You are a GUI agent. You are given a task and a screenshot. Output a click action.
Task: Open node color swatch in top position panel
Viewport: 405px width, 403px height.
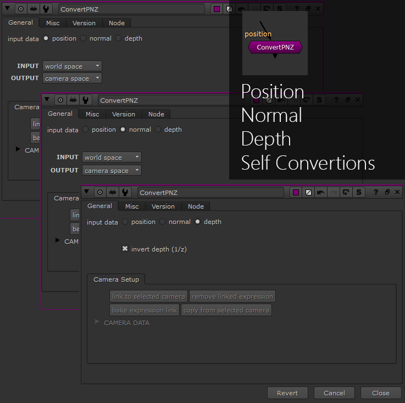(x=217, y=9)
